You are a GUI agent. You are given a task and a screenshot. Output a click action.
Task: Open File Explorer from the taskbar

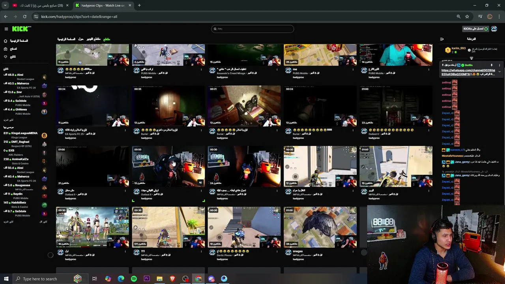[159, 279]
